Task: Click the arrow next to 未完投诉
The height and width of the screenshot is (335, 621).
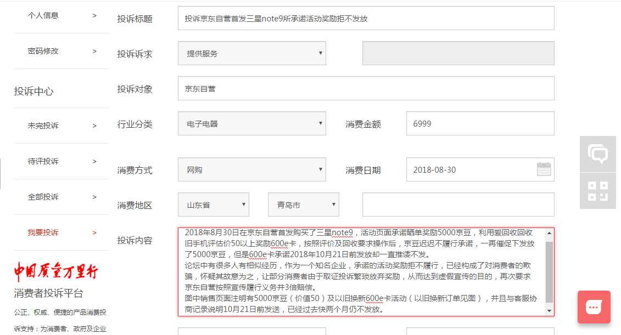Action: [94, 126]
